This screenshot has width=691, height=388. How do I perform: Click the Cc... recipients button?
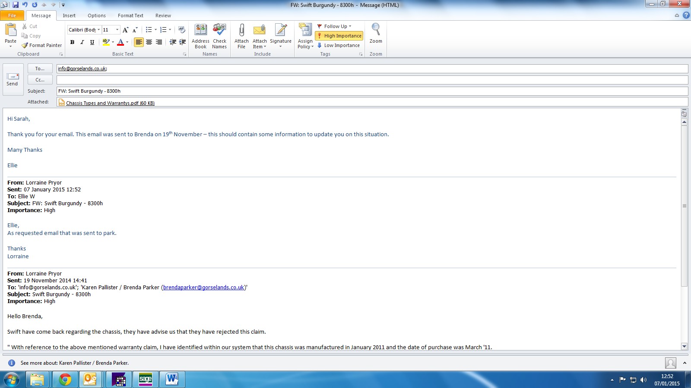[40, 80]
